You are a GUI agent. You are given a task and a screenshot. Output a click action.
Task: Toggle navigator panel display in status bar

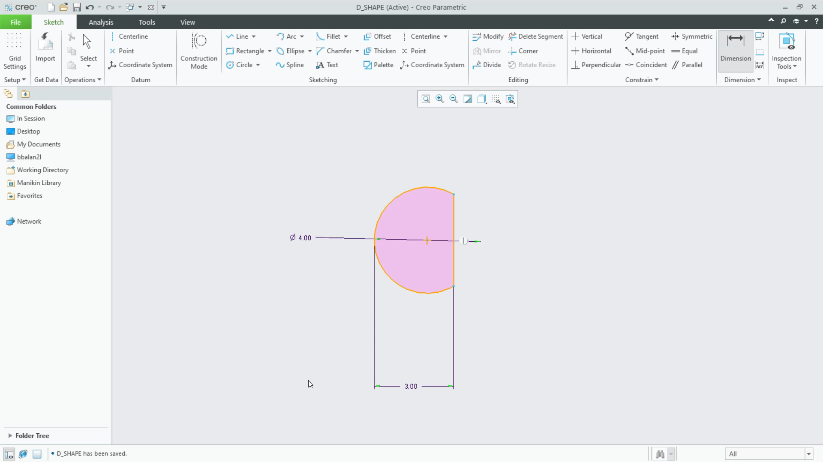coord(9,454)
